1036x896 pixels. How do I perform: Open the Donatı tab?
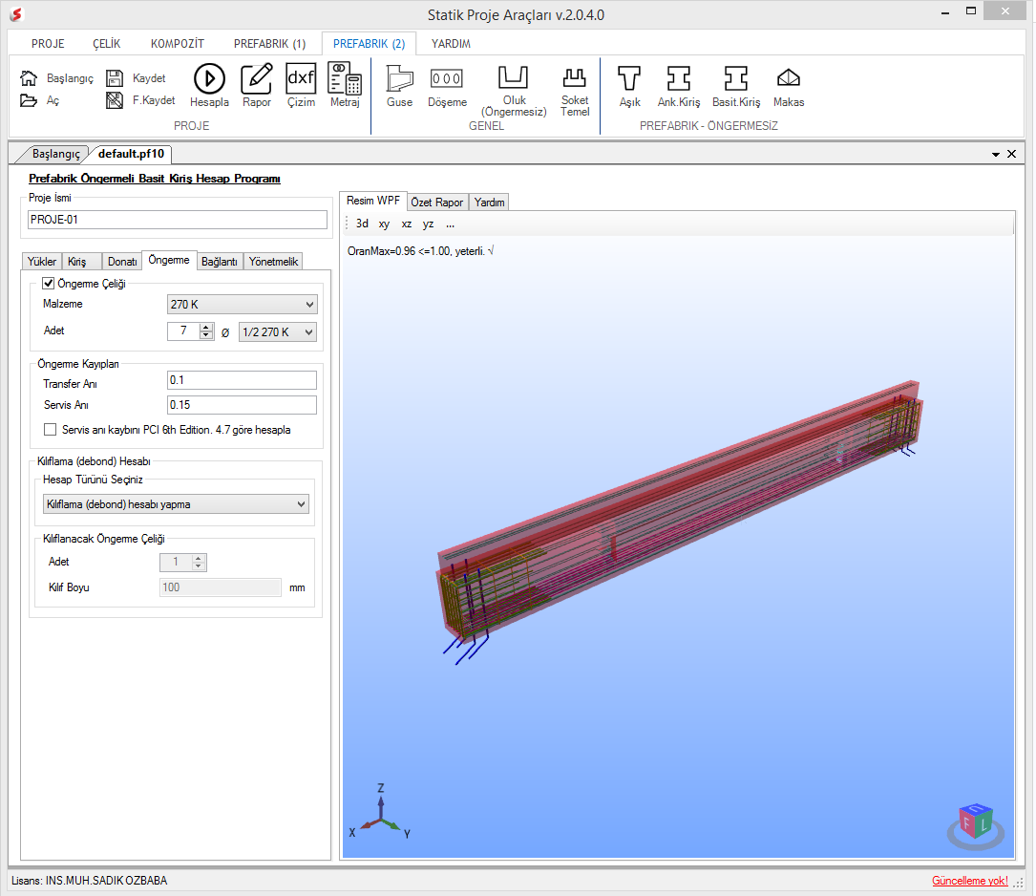click(122, 262)
